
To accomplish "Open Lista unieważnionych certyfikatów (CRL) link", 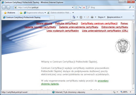I will [105, 31].
